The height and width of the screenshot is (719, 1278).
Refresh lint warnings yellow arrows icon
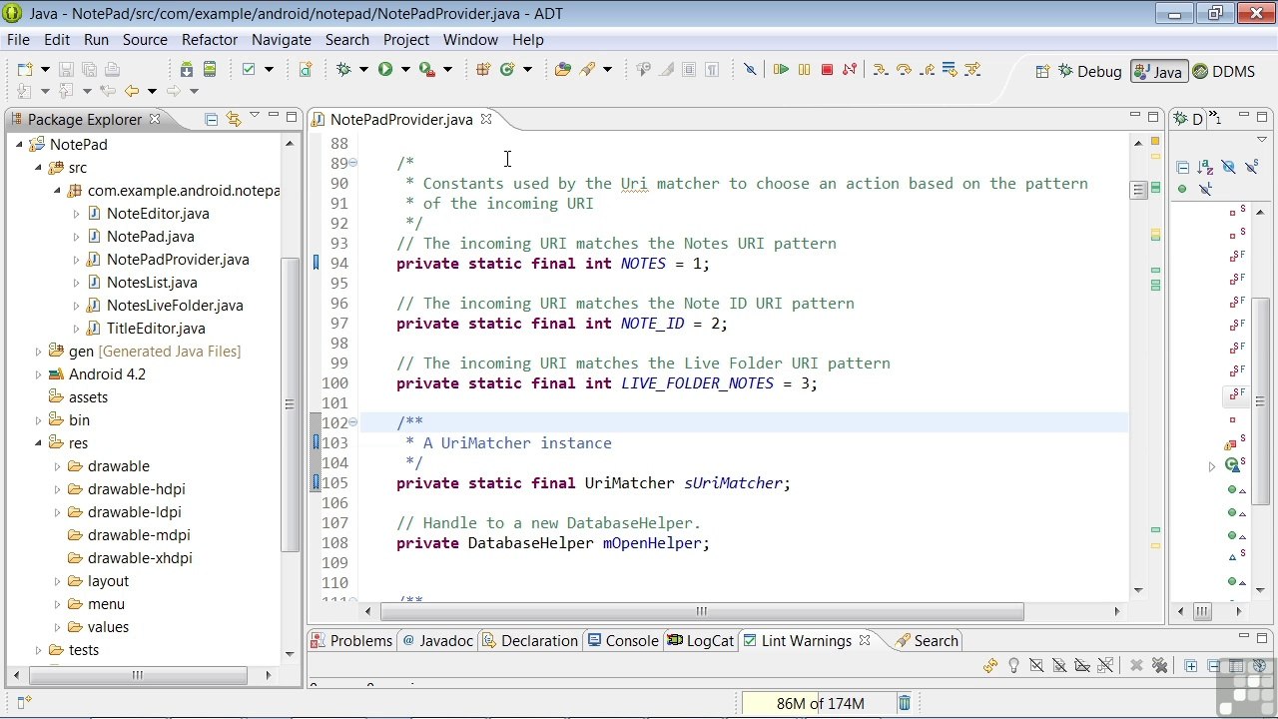[x=990, y=665]
